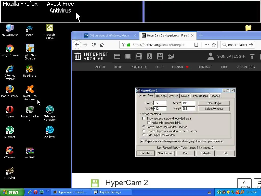Launch MASH desktop shortcut
The image size is (261, 196).
(30, 30)
